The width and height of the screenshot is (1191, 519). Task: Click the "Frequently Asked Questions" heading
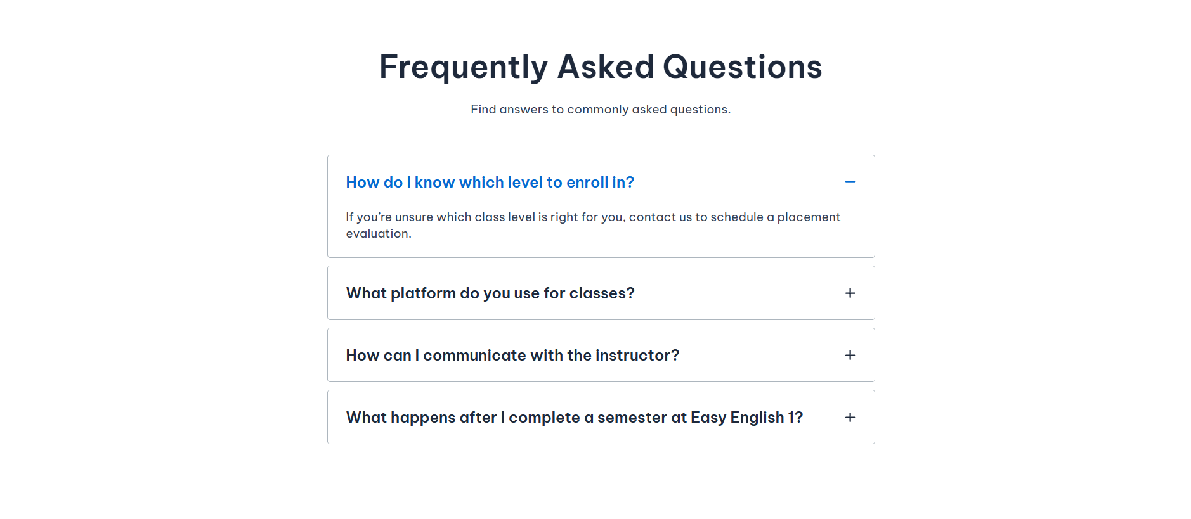point(600,67)
